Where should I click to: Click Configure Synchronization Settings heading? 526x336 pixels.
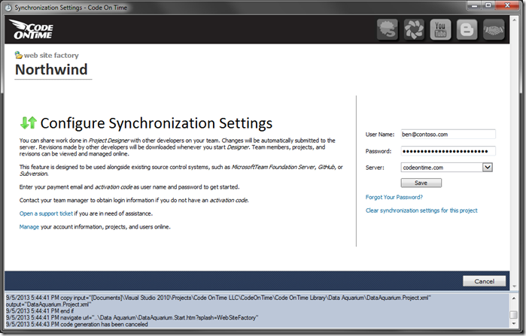pyautogui.click(x=157, y=123)
